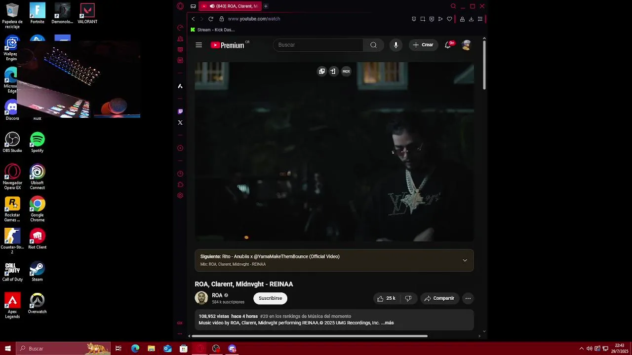Click the YouTube search magnifier button
This screenshot has height=355, width=632.
[x=373, y=45]
